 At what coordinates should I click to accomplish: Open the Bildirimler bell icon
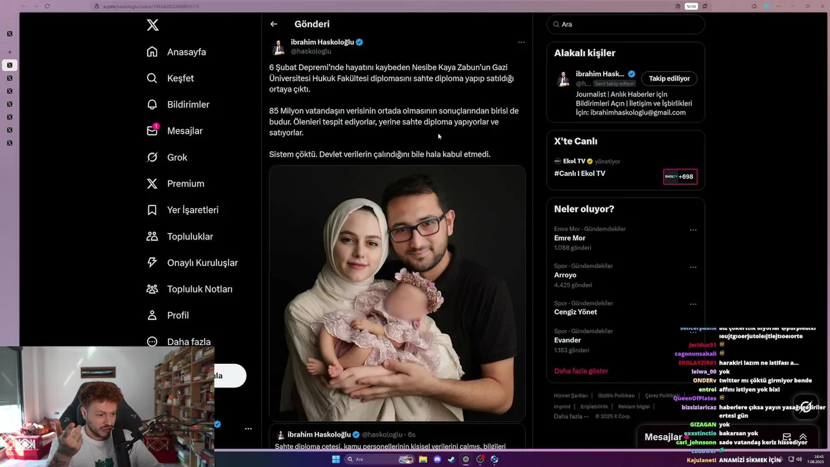tap(152, 104)
